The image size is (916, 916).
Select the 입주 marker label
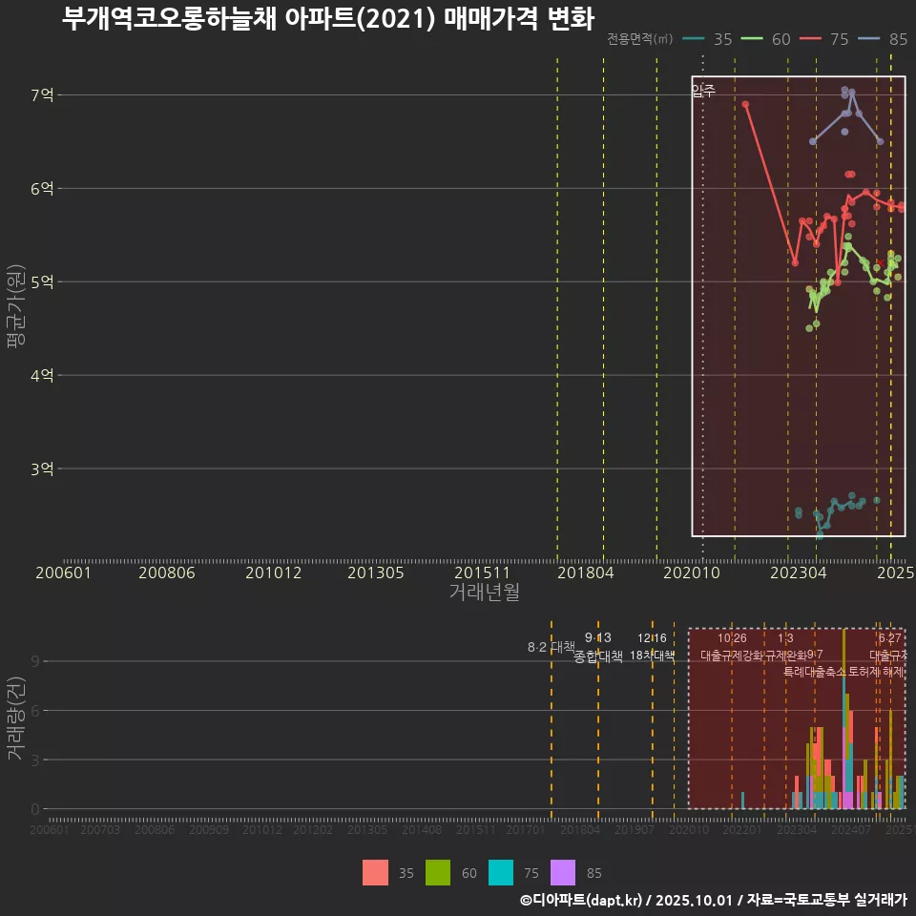click(x=702, y=91)
